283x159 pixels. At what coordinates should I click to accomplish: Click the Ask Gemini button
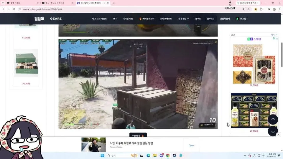click(248, 3)
